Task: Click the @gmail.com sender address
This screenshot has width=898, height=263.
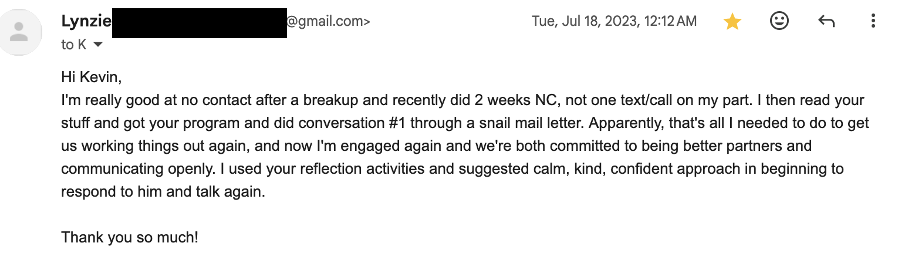Action: 329,22
